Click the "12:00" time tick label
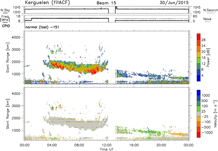 (x=107, y=145)
